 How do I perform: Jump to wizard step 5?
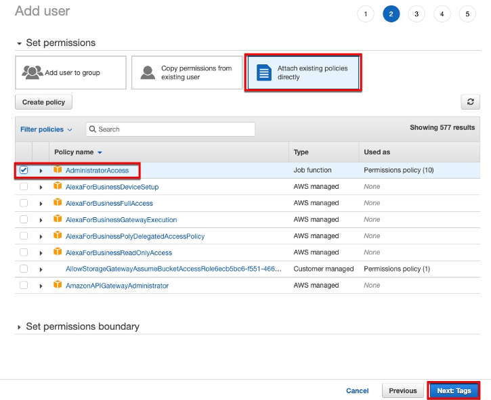pos(467,14)
